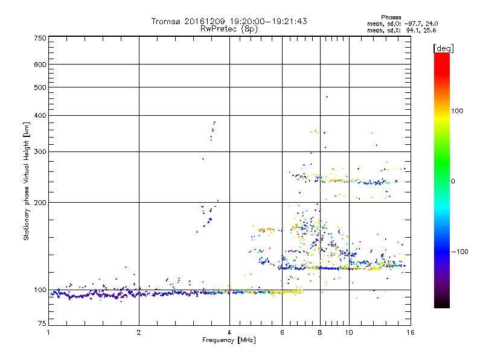
Task: Click the y-axis tick label '400'
Action: click(40, 116)
